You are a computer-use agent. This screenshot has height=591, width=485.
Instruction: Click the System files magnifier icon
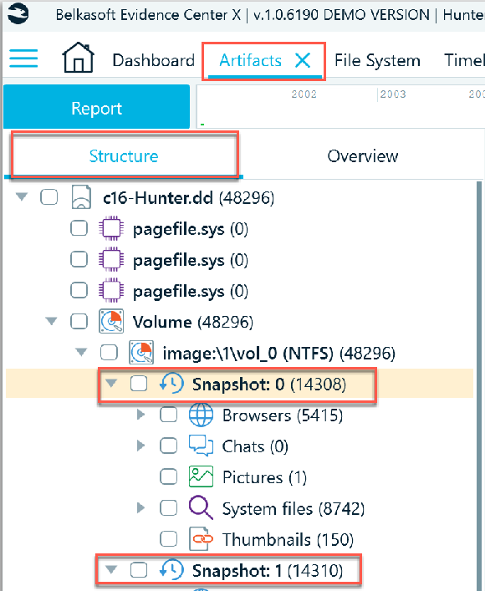201,507
